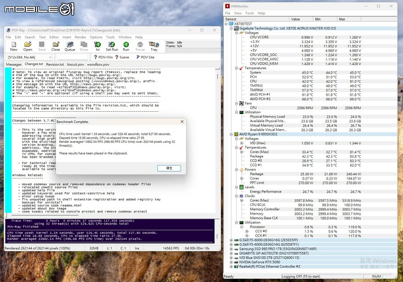
Task: Open the File menu in POV-Ray
Action: tap(8, 37)
